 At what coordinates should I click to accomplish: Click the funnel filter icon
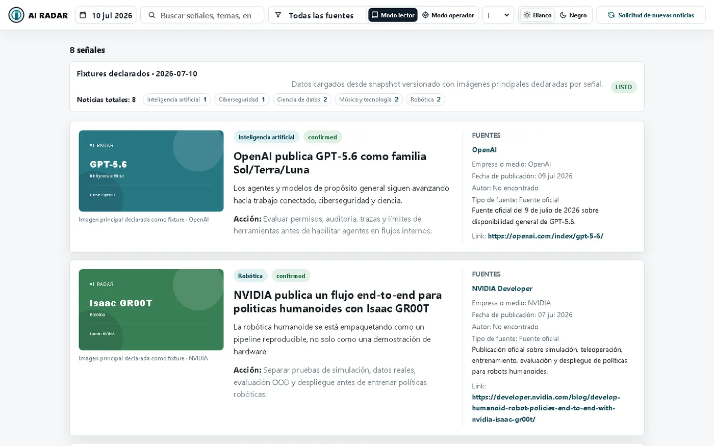(278, 15)
